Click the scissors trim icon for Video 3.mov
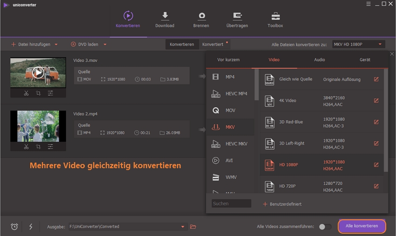 pos(26,93)
